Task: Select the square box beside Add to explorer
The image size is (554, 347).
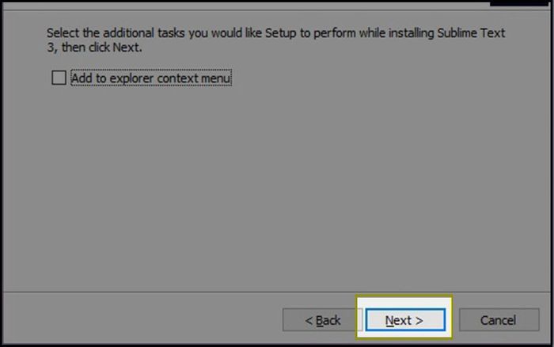Action: 59,78
